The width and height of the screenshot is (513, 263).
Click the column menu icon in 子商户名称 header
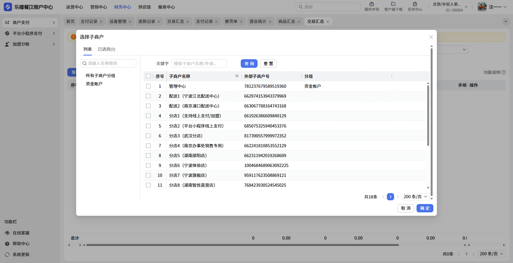pos(237,76)
